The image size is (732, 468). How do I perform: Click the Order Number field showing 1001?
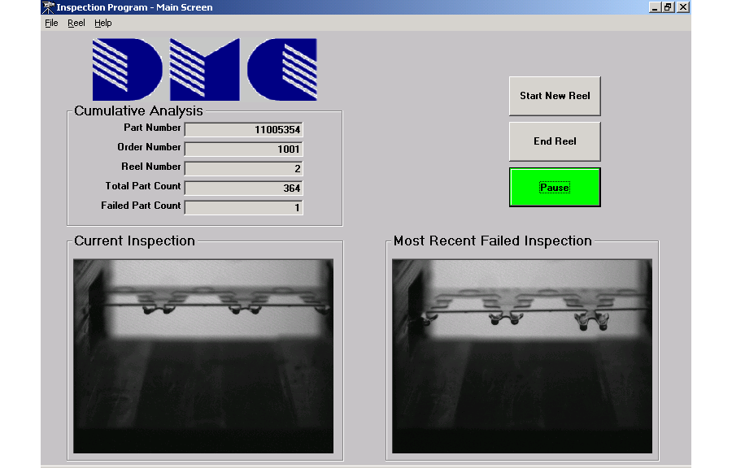click(244, 149)
